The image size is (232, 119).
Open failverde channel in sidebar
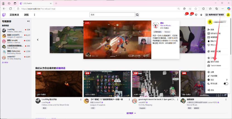pos(16,52)
